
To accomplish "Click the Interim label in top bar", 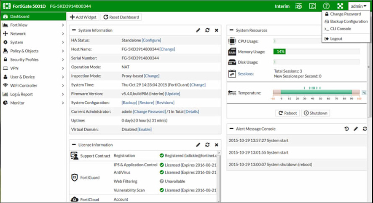I will point(282,6).
